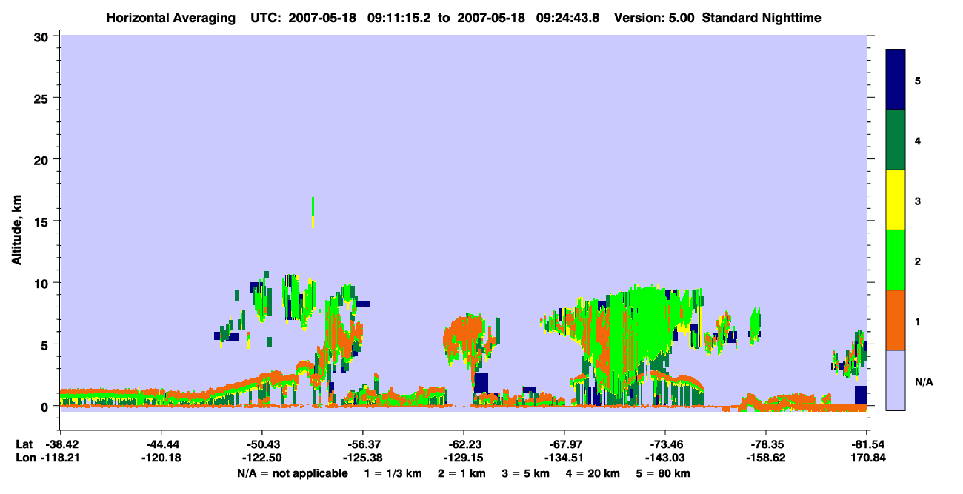963x494 pixels.
Task: Click the dark blue color bar segment labeled 5
Action: click(896, 79)
